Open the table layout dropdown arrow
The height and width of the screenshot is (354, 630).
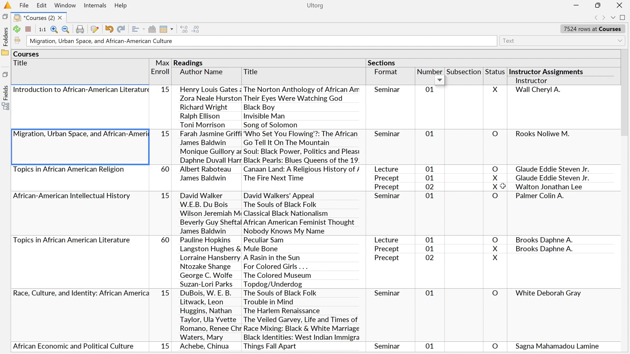pyautogui.click(x=172, y=29)
